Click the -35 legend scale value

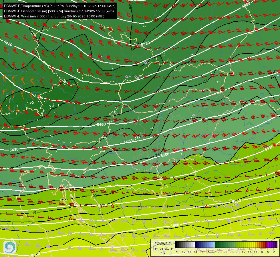pos(207,252)
